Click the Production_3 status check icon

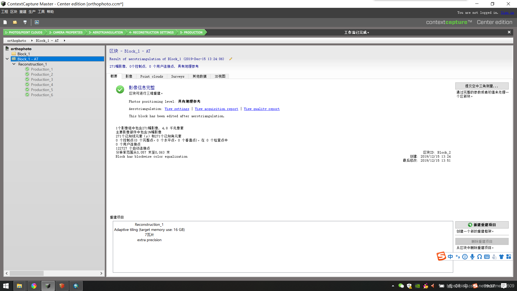[27, 79]
